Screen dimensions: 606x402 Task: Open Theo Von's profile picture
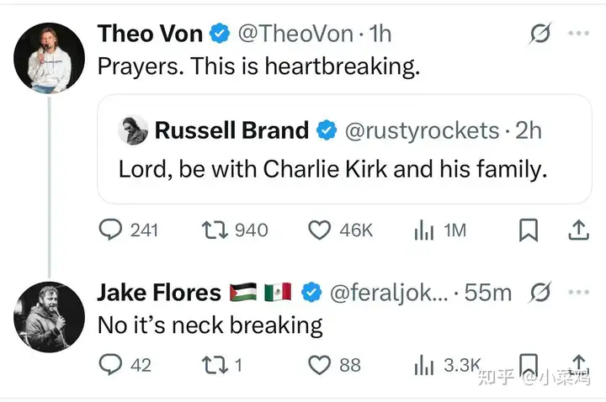click(49, 58)
